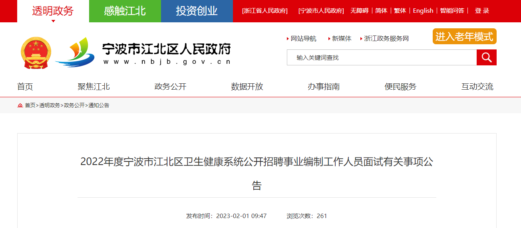Image resolution: width=521 pixels, height=228 pixels.
Task: Open the 浙江省人民政府 link
Action: tap(265, 11)
